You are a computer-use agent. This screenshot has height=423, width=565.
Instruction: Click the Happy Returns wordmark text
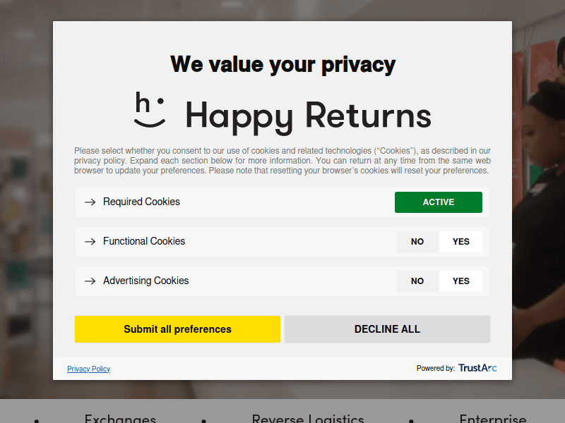308,116
